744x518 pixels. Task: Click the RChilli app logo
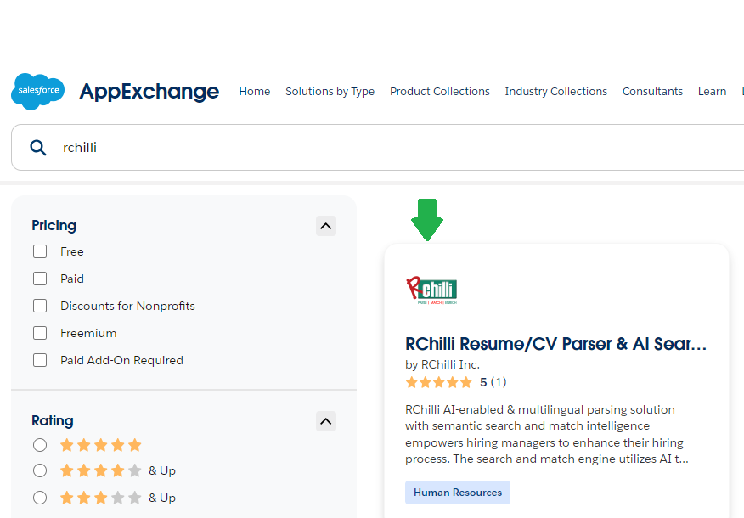(x=431, y=290)
